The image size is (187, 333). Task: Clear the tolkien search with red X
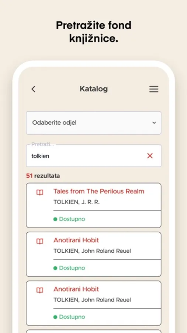(150, 156)
